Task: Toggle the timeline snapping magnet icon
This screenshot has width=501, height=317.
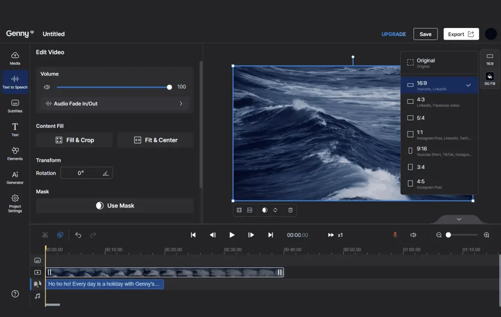Action: click(60, 235)
